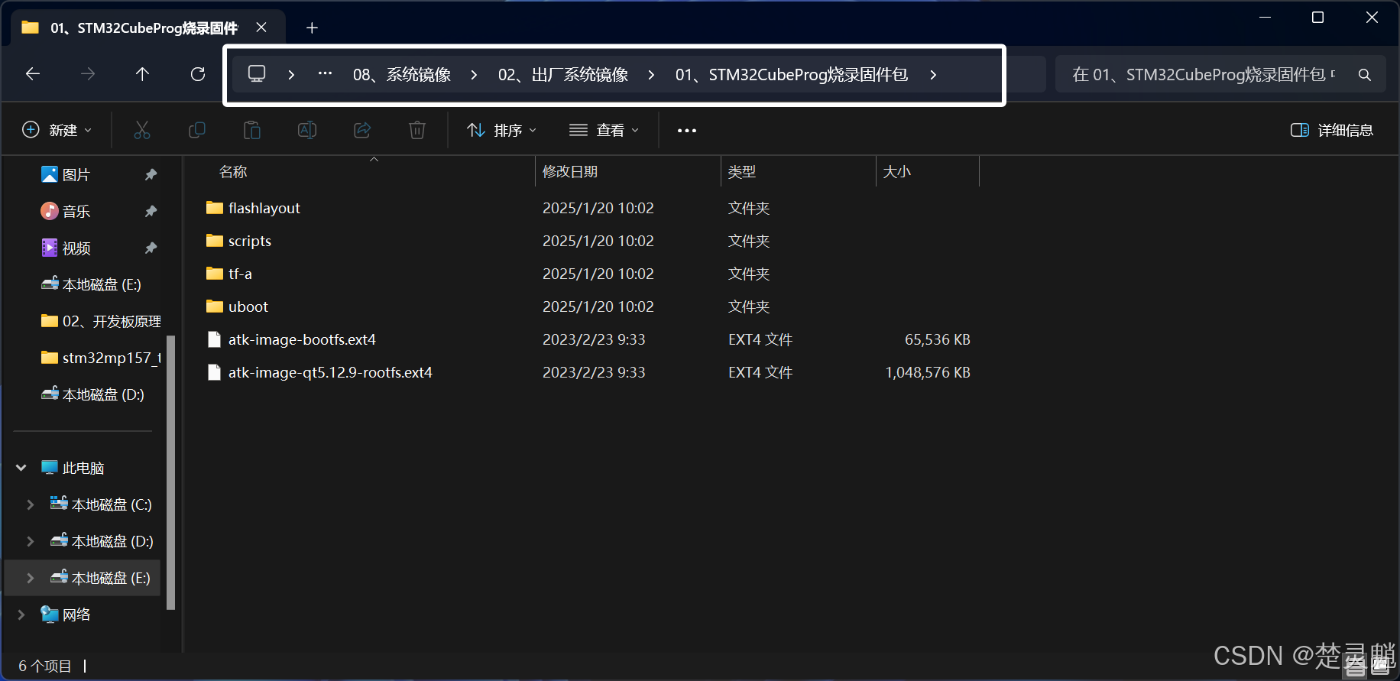Toggle the 详细信息 details pane
The height and width of the screenshot is (681, 1400).
coord(1332,130)
